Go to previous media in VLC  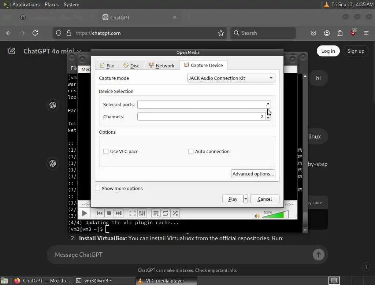click(x=100, y=213)
